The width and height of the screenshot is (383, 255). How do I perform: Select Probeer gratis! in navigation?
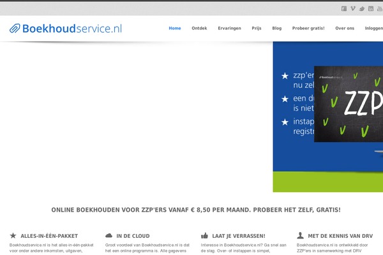308,28
